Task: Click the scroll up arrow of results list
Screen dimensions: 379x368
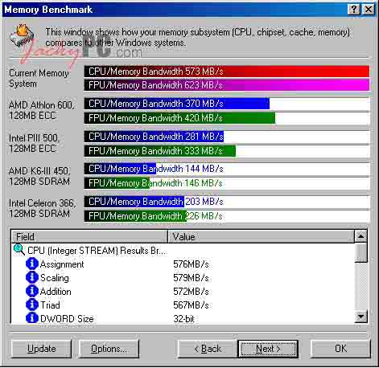Action: pos(361,236)
